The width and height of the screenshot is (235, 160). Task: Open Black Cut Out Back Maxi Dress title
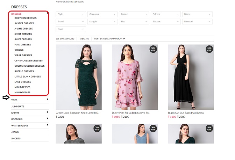[x=186, y=113]
